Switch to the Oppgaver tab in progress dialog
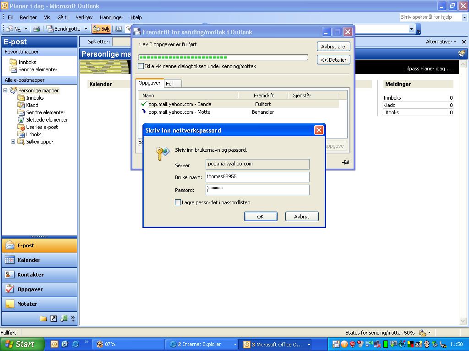 tap(149, 83)
